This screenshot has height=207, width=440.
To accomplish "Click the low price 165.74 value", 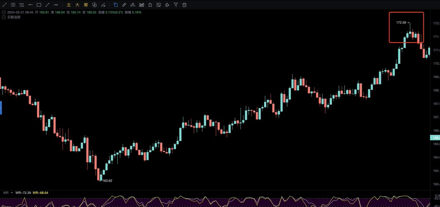I will [x=76, y=12].
